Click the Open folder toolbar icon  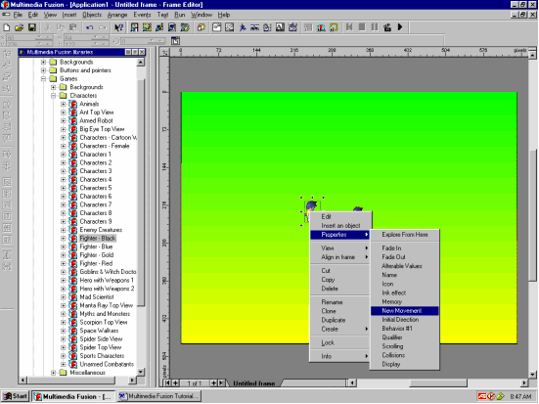[x=19, y=27]
